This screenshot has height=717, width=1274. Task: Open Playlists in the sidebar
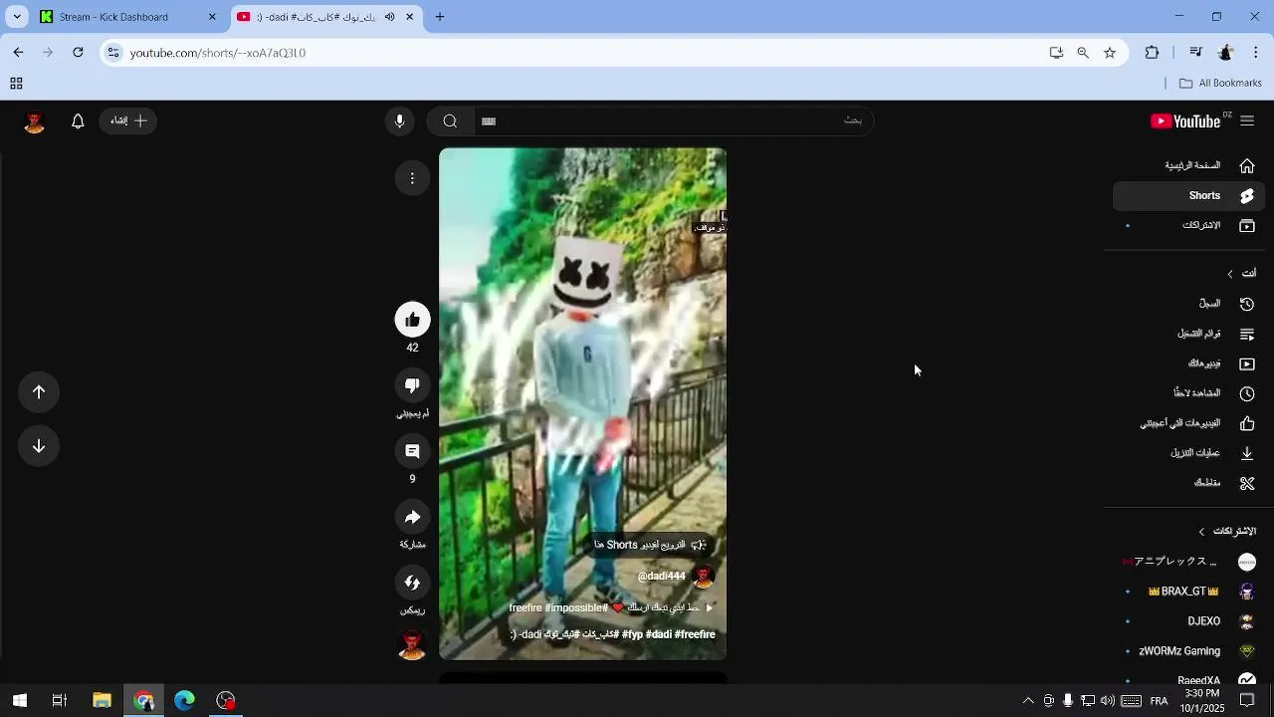(1189, 334)
